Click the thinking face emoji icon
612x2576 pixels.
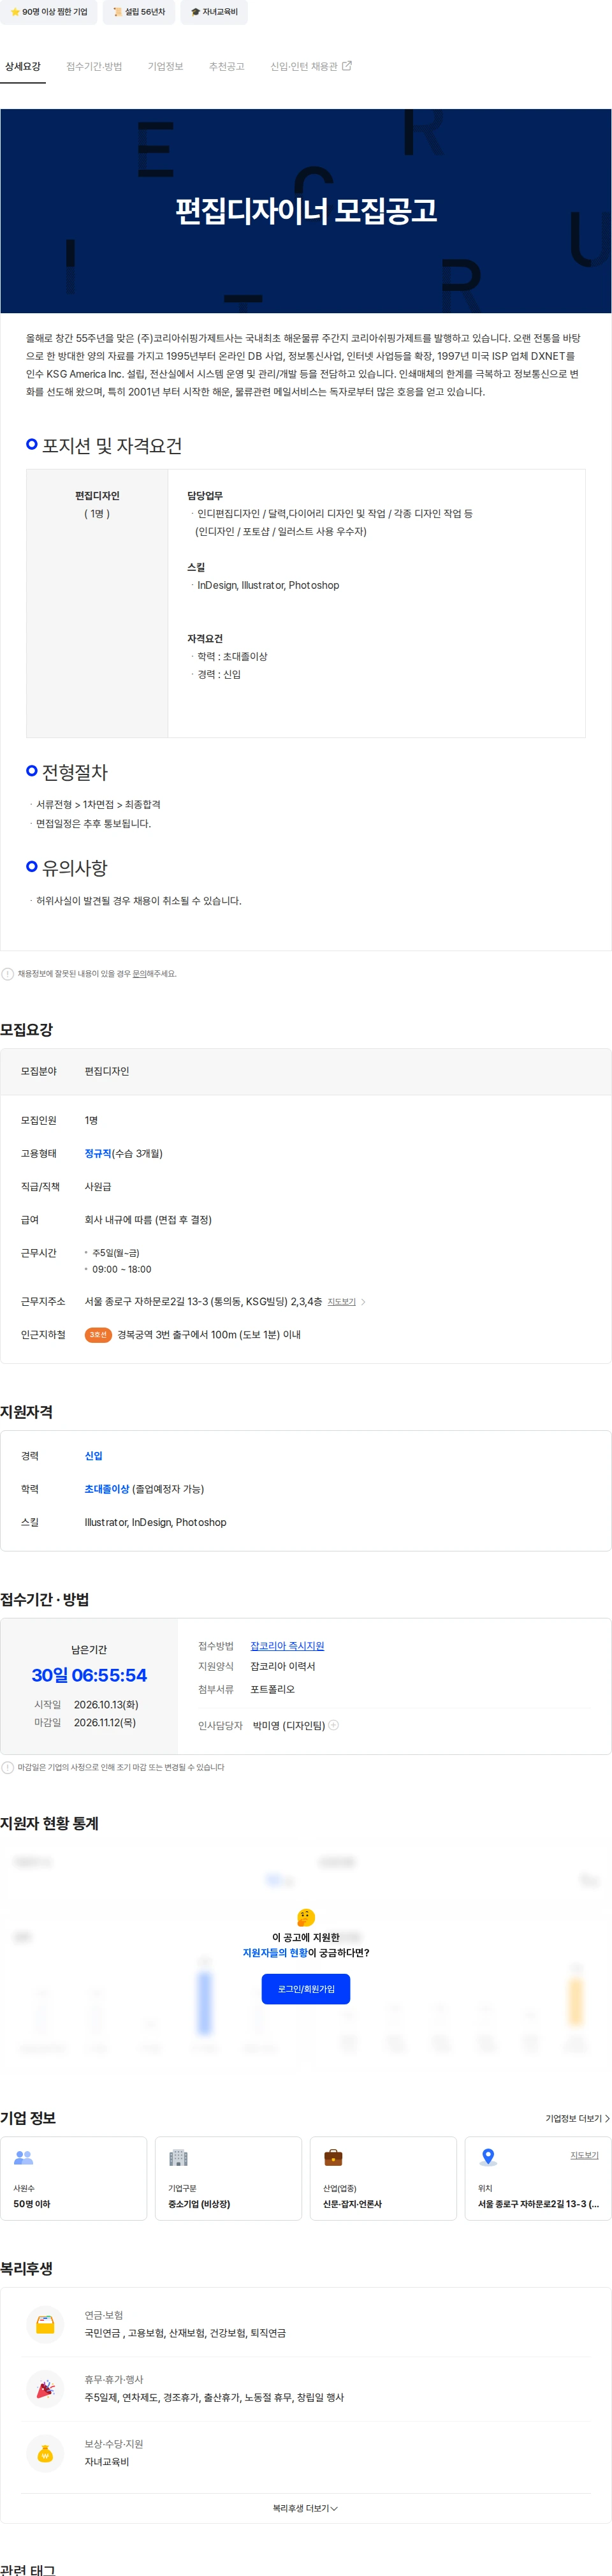point(306,1917)
